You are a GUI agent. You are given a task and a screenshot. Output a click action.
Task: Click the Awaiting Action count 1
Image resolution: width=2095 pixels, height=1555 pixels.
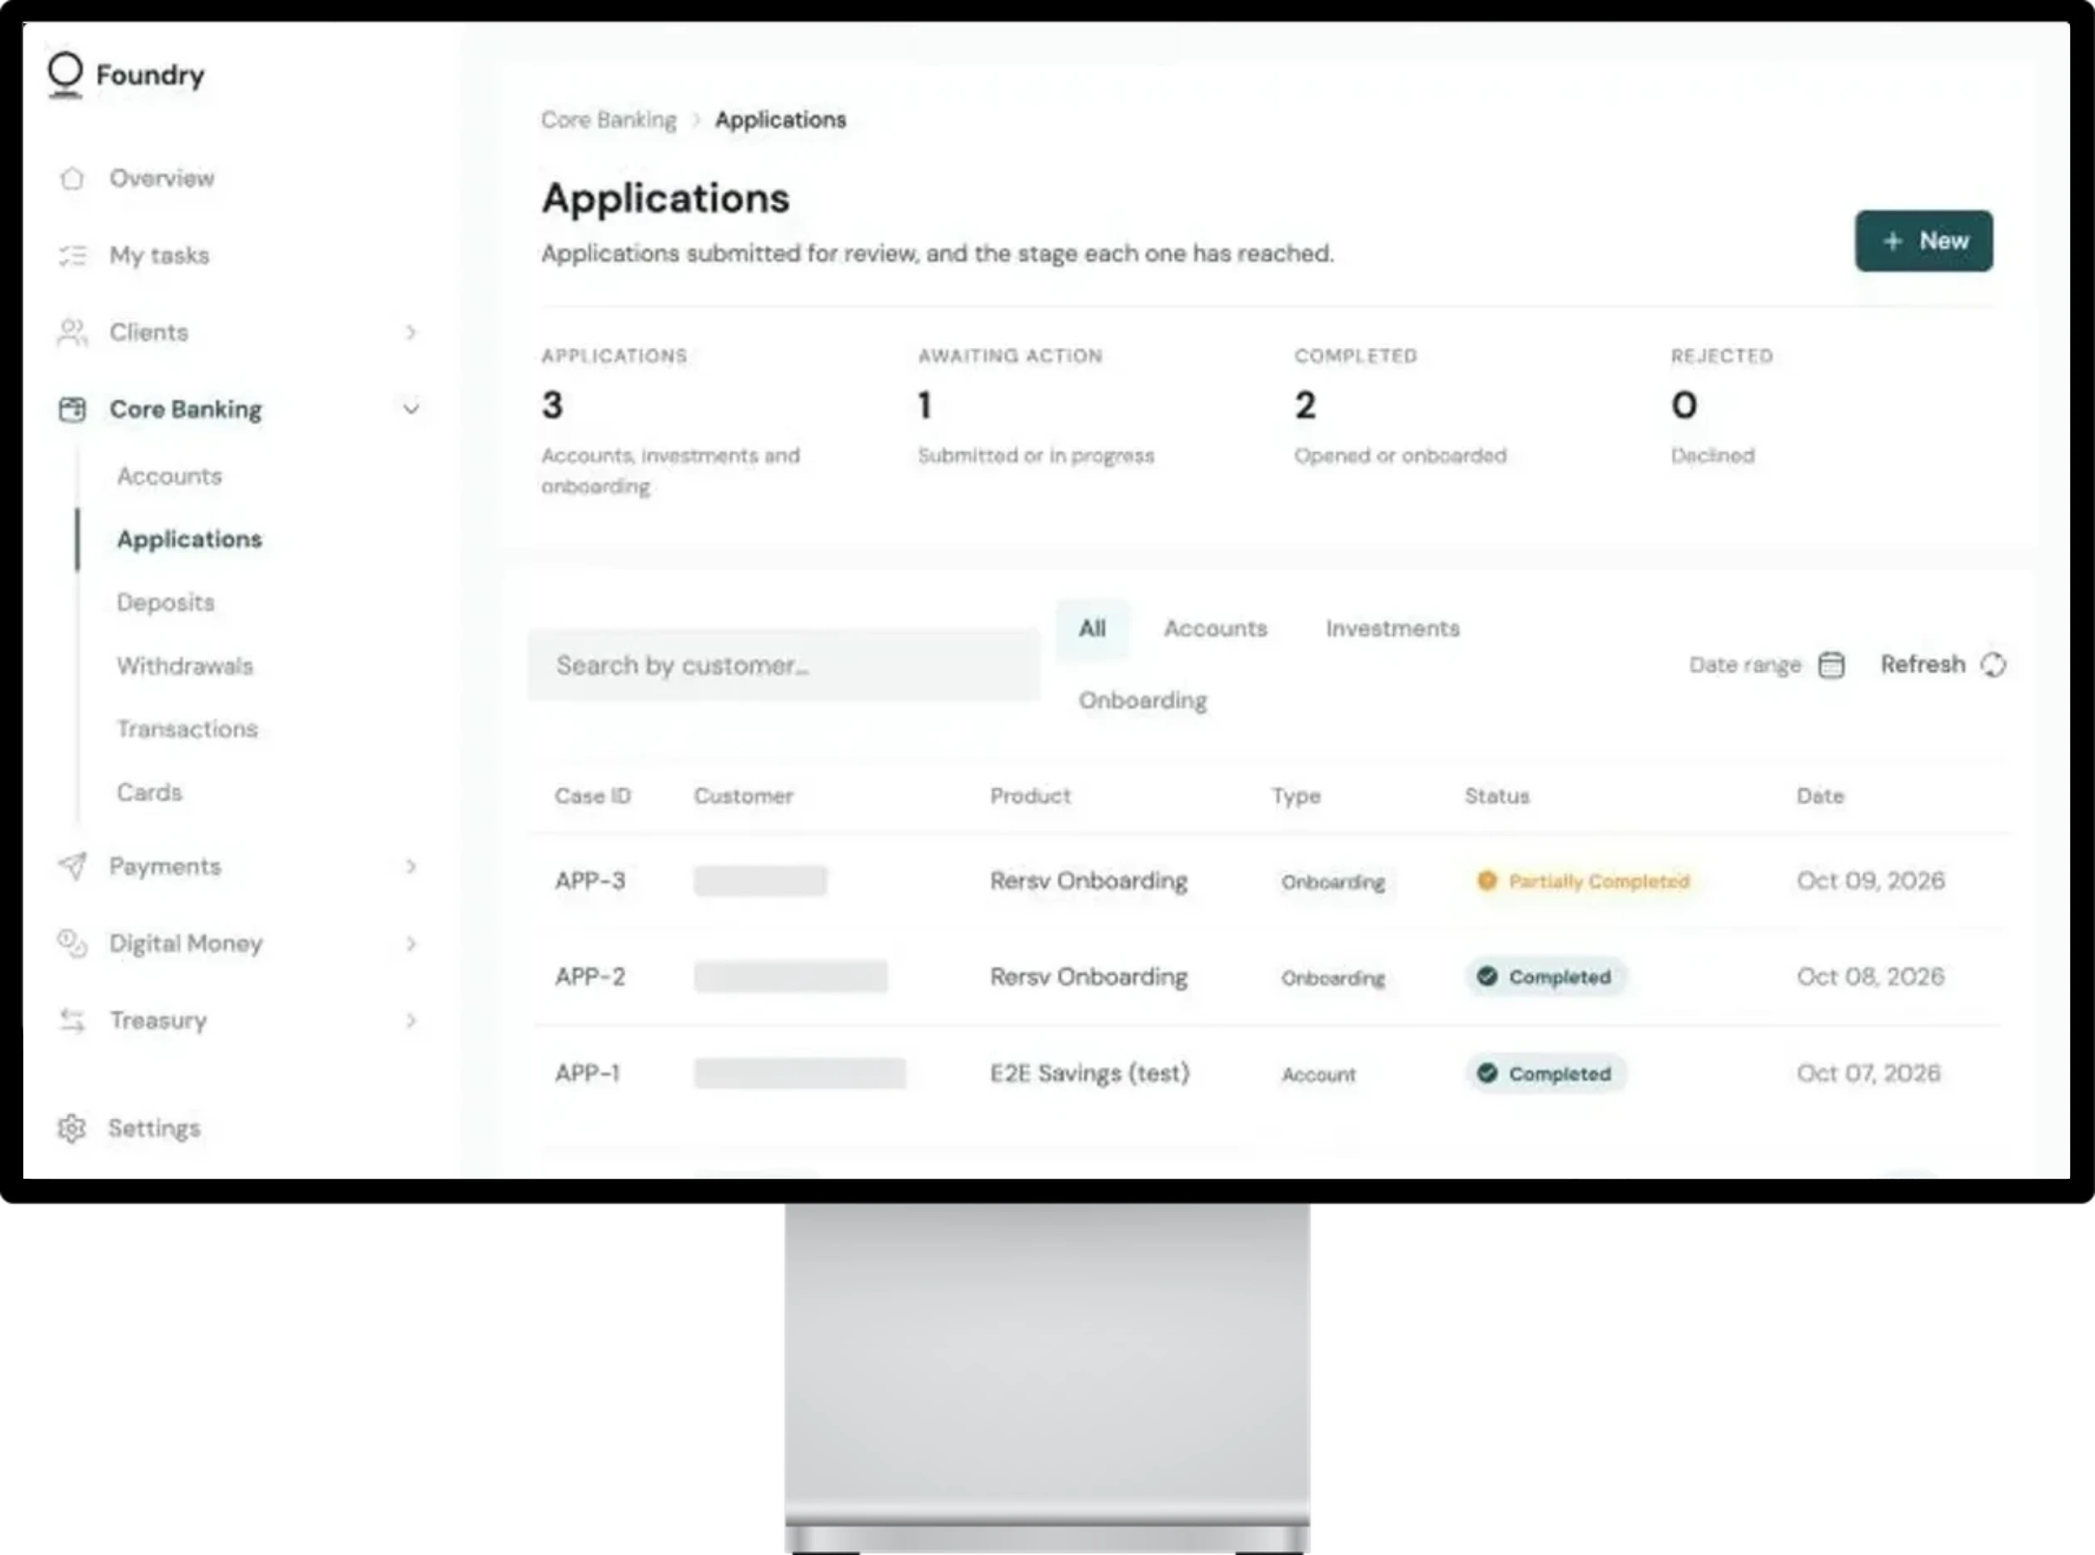pyautogui.click(x=924, y=405)
